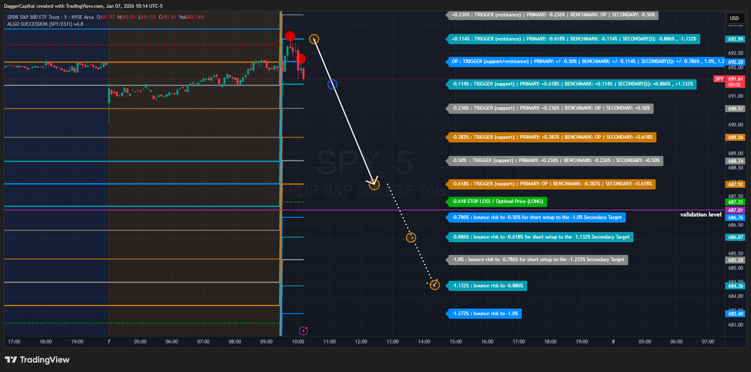Select the 12:00 time axis label
751x372 pixels.
click(361, 342)
